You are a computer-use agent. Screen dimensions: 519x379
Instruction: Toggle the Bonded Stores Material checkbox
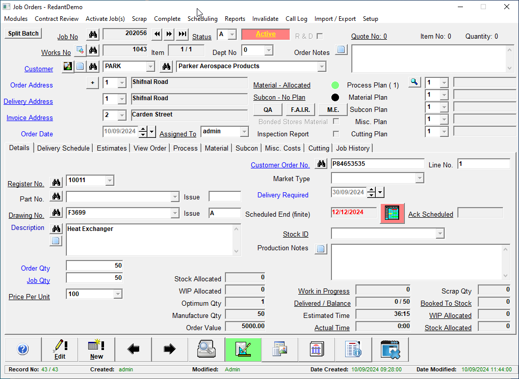[x=336, y=122]
